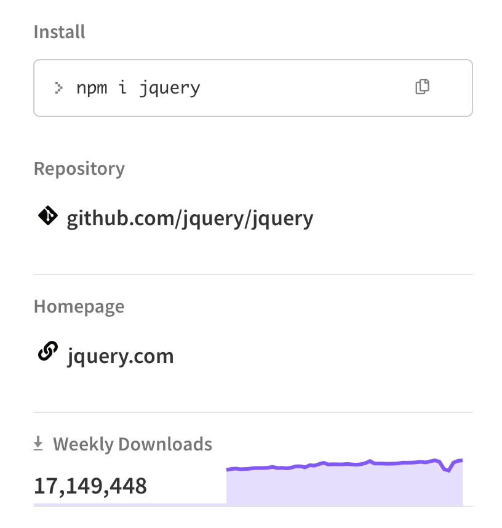The image size is (502, 528).
Task: Click the purple weekly downloads sparkline chart
Action: pyautogui.click(x=345, y=484)
